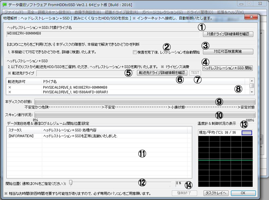Click the temperature indicator color box

[247, 132]
